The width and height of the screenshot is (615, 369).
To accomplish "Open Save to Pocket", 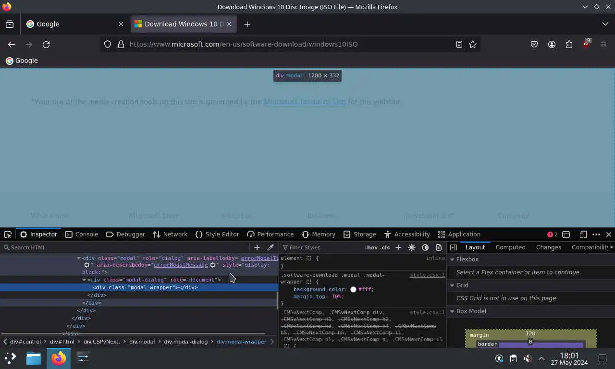I will coord(534,44).
